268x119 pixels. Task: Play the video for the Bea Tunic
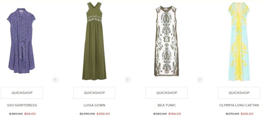[200, 80]
